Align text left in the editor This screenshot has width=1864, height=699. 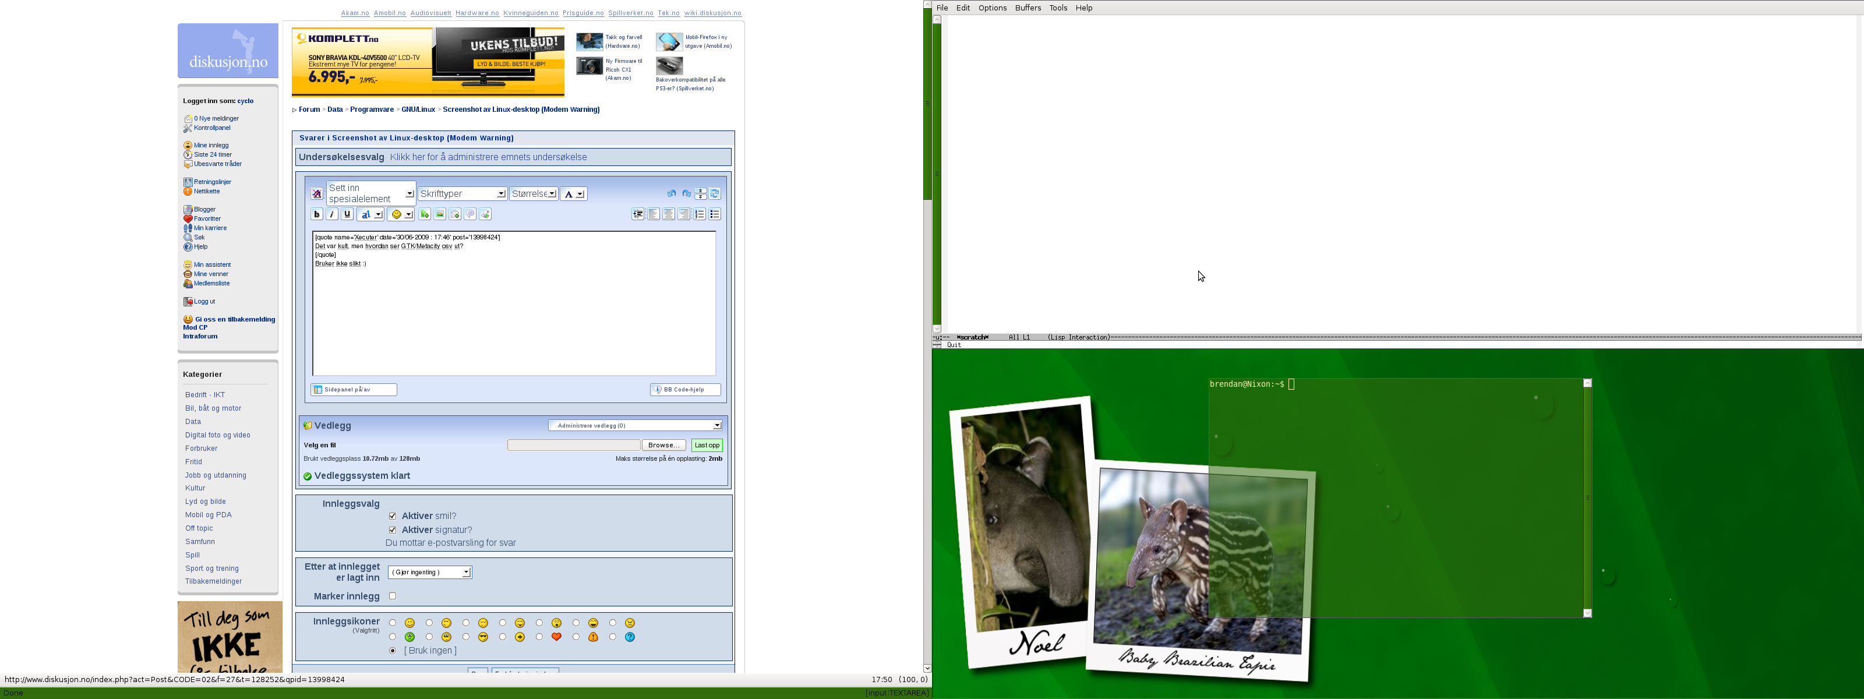(x=654, y=214)
